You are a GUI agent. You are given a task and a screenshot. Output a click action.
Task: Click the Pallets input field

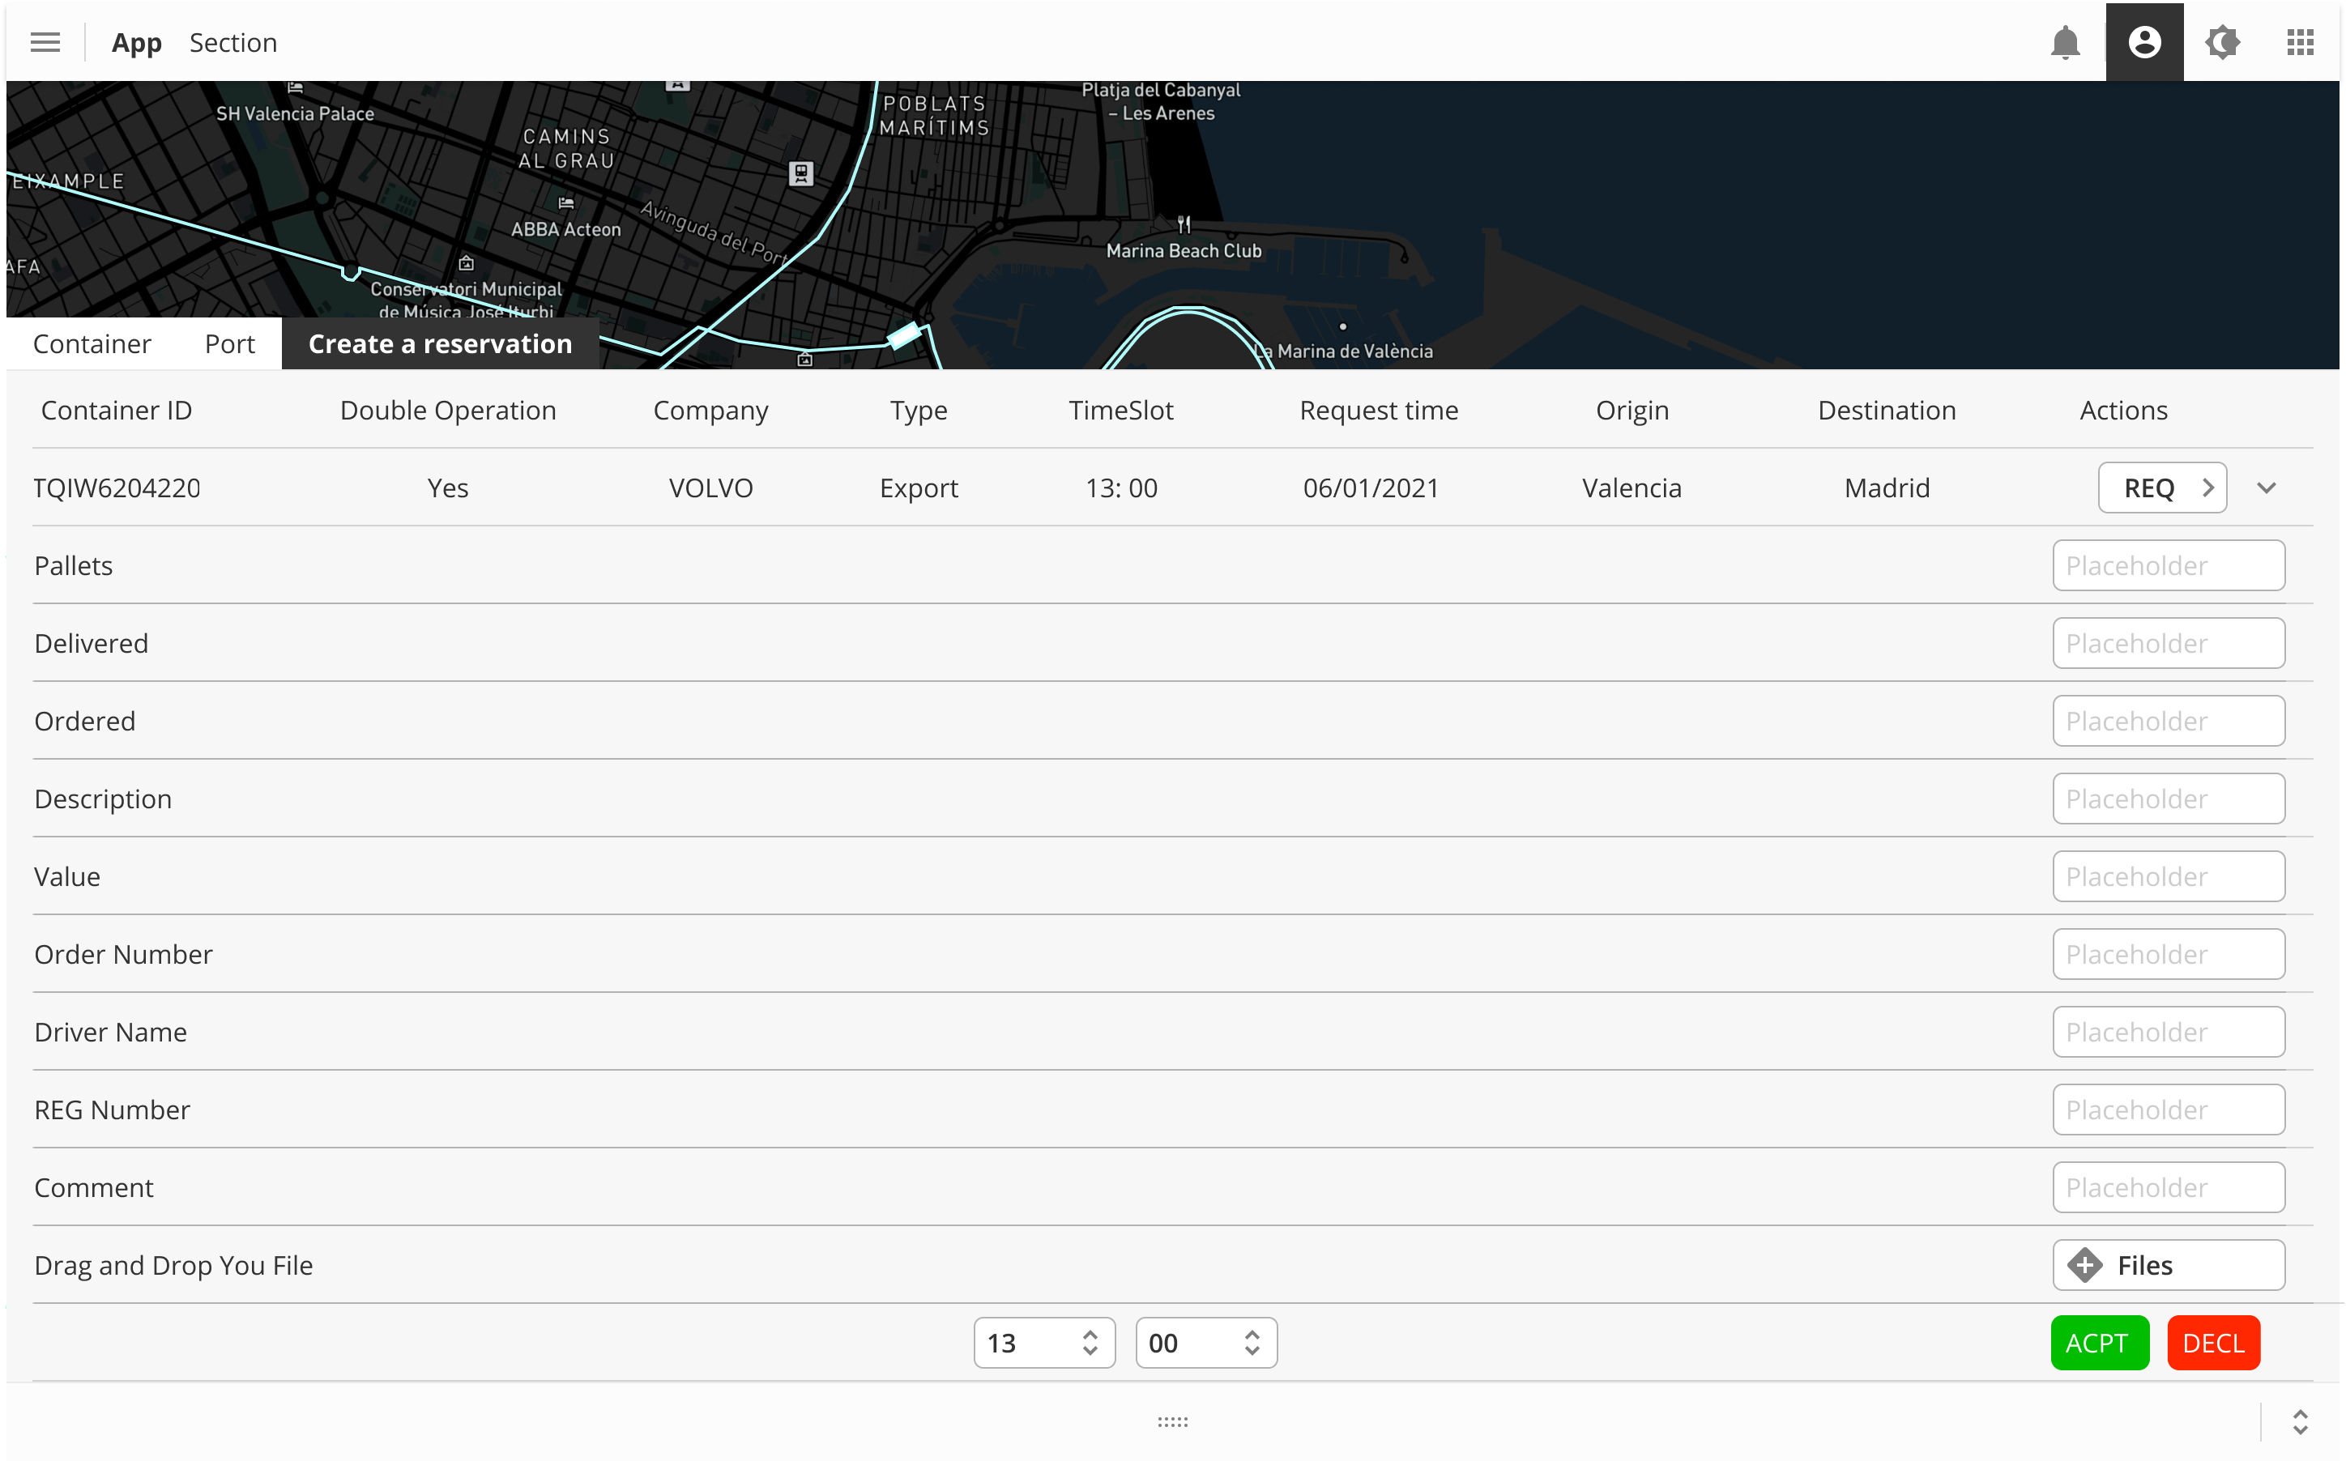[2167, 565]
